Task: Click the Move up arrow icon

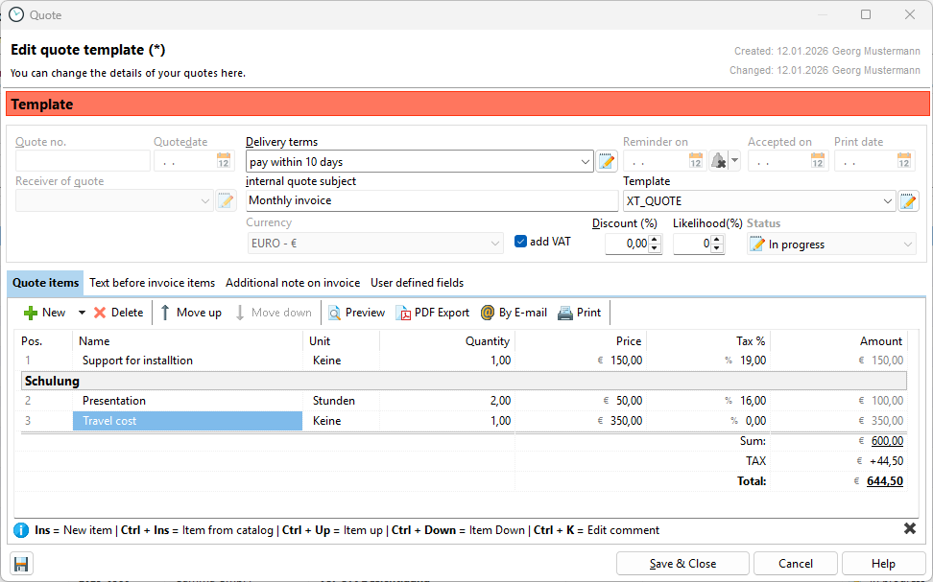Action: pyautogui.click(x=166, y=313)
